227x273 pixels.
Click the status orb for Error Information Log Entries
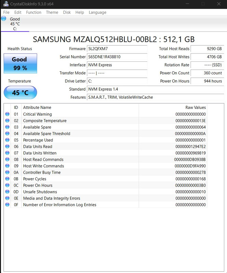(x=7, y=204)
